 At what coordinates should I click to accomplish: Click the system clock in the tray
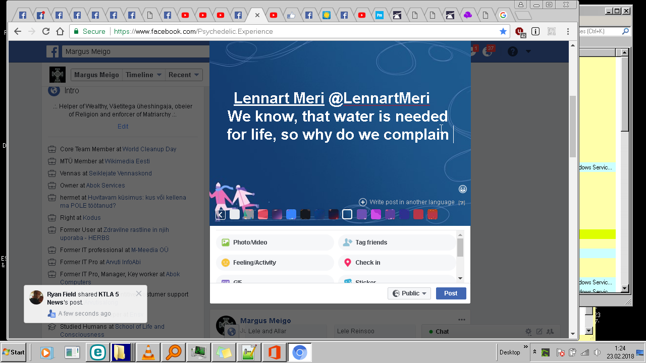coord(620,352)
